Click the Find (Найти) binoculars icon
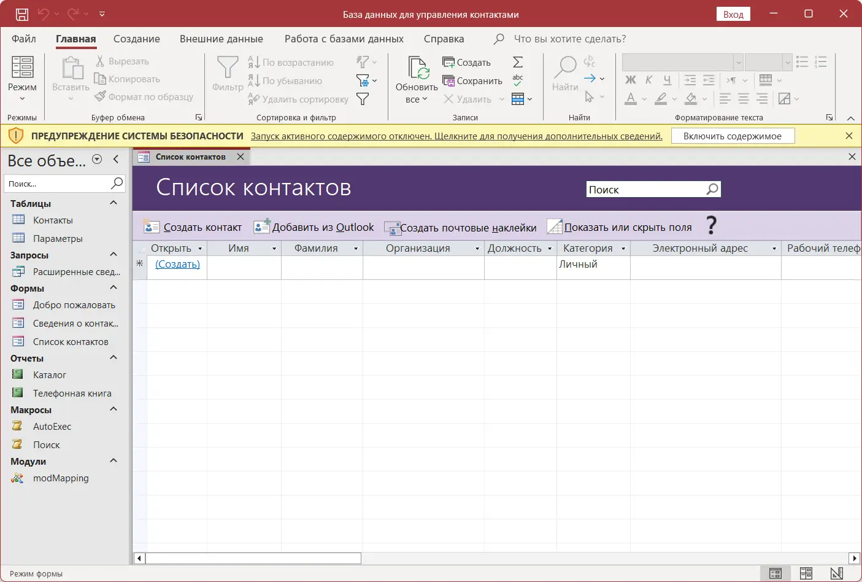862x582 pixels. [565, 67]
